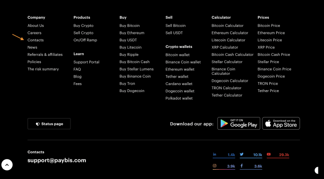Open the Tether wallet link
Viewport: 324px width, 179px height.
click(x=177, y=77)
